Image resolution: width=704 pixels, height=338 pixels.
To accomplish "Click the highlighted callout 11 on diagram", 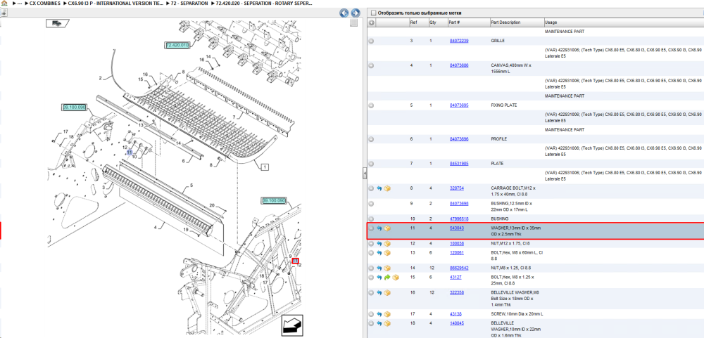I will point(130,152).
